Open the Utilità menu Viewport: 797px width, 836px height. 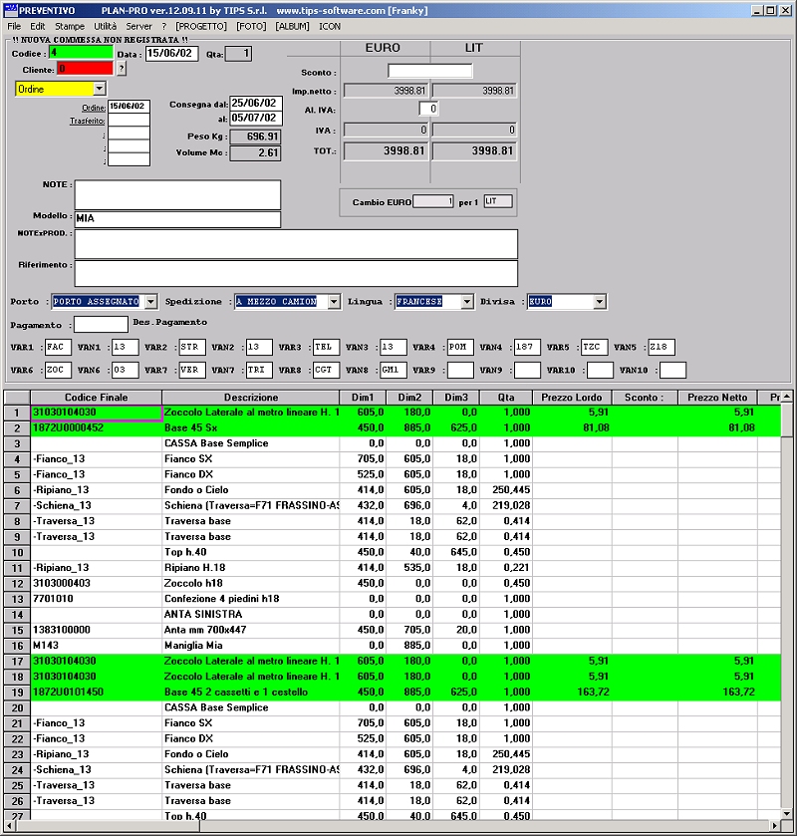pos(105,26)
